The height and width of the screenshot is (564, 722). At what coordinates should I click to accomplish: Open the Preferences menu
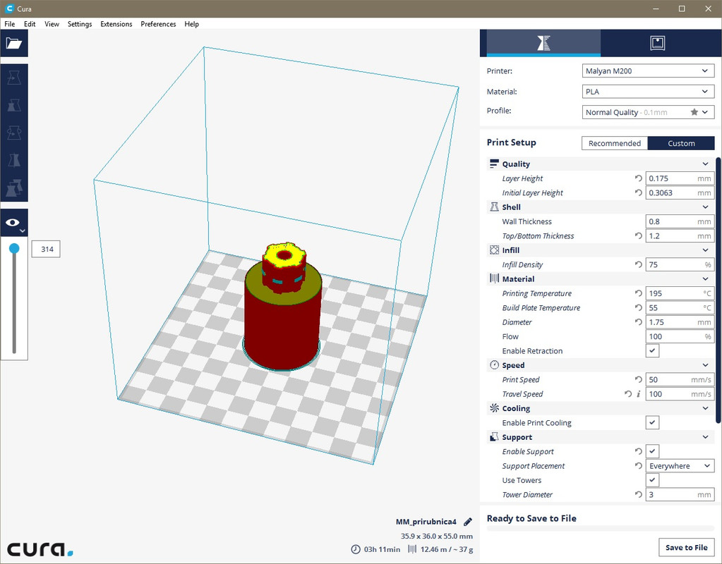158,24
